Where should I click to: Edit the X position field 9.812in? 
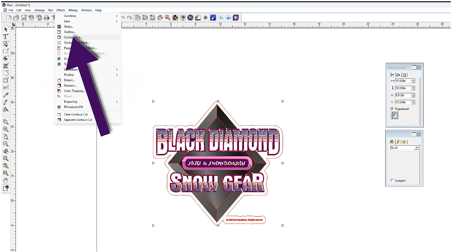[403, 95]
